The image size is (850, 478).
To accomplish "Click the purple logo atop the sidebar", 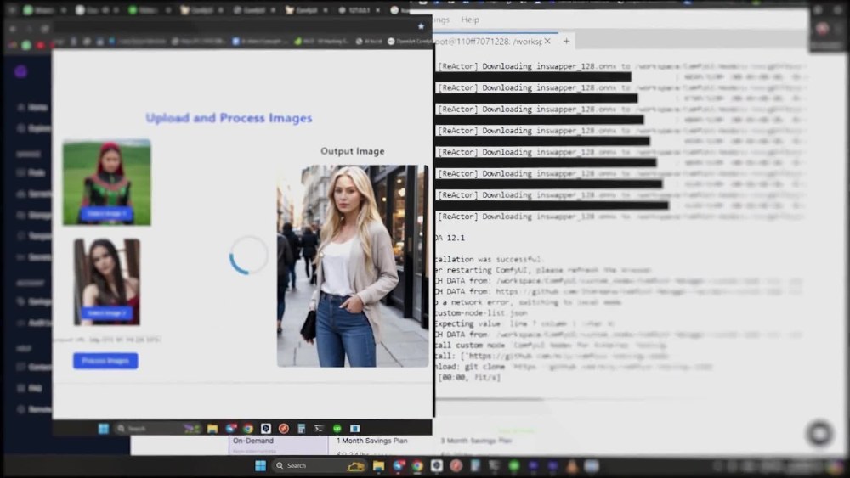I will tap(20, 71).
